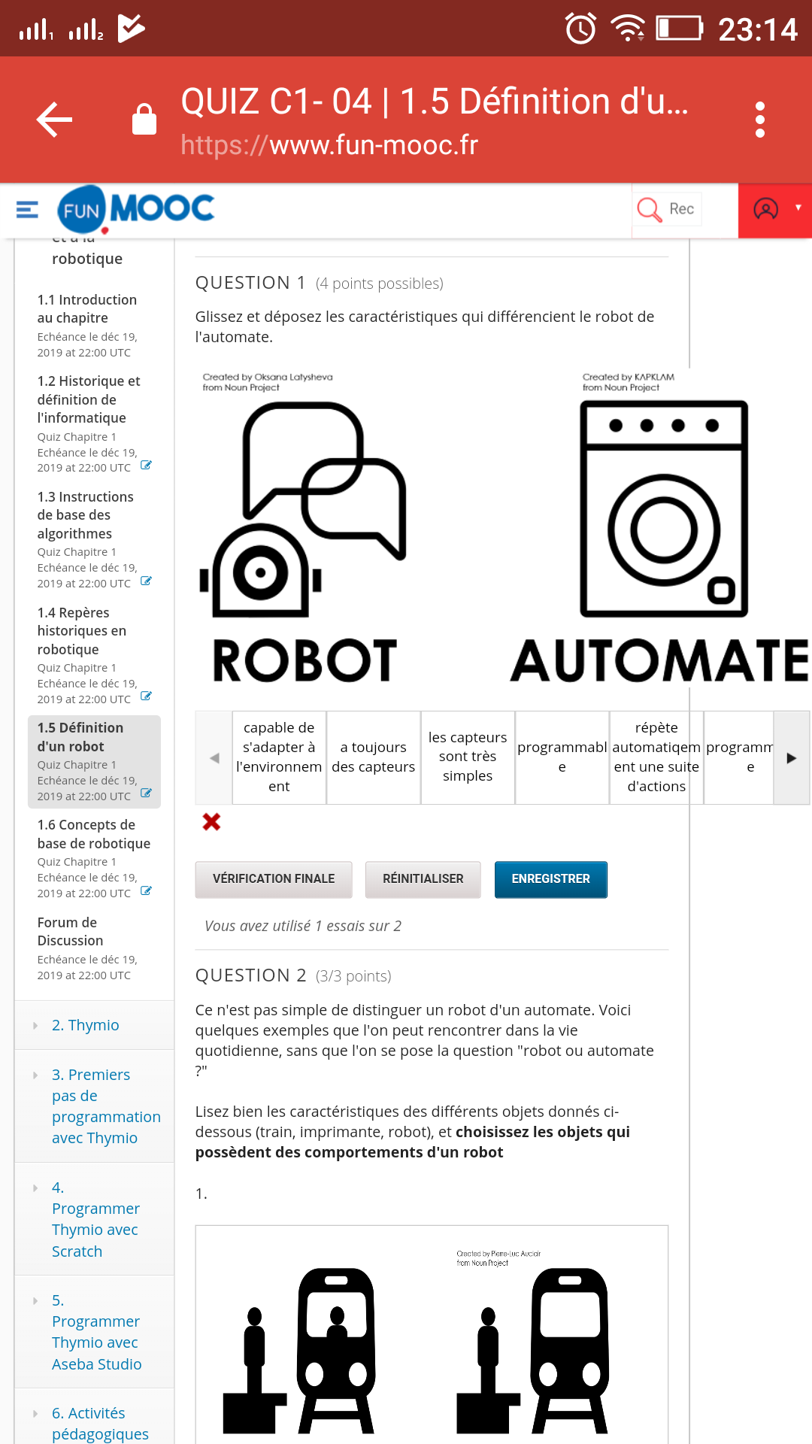Select 'répète automatiquement une suite d'actions' item
The width and height of the screenshot is (812, 1444).
tap(656, 757)
